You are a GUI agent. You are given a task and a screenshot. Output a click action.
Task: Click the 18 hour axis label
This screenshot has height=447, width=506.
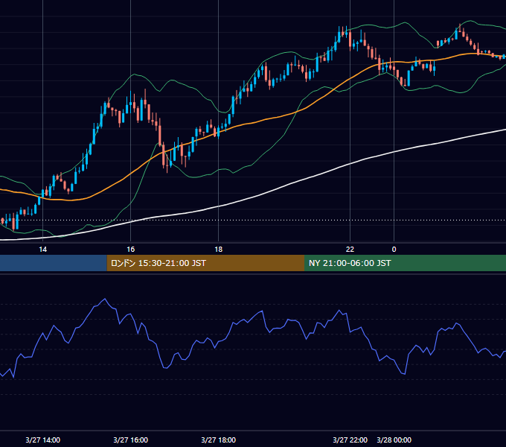(x=219, y=250)
